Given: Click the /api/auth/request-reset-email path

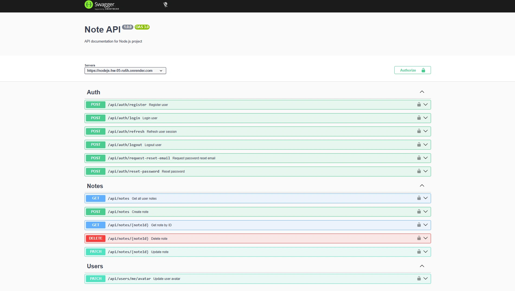Looking at the screenshot, I should point(139,158).
